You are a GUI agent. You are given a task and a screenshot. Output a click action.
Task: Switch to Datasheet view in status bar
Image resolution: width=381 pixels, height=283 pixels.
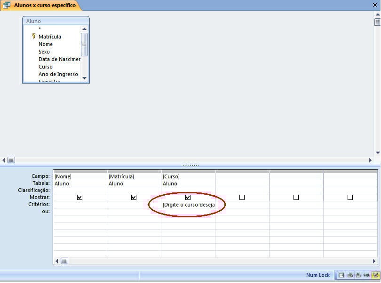point(341,275)
